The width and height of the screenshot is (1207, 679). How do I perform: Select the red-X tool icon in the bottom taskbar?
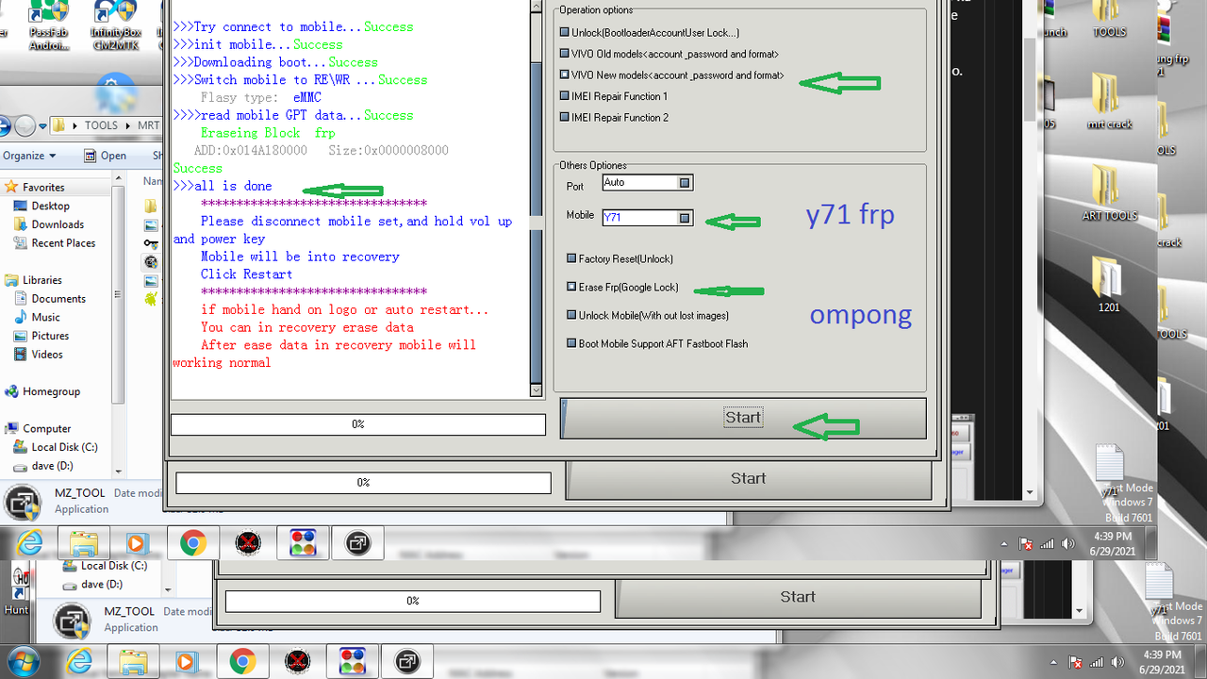coord(298,660)
